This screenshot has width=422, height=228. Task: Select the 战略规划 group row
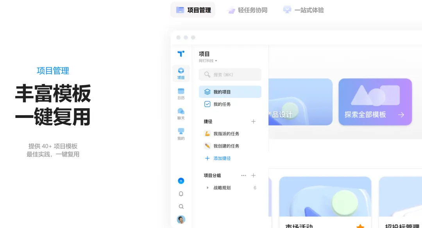tap(230, 188)
